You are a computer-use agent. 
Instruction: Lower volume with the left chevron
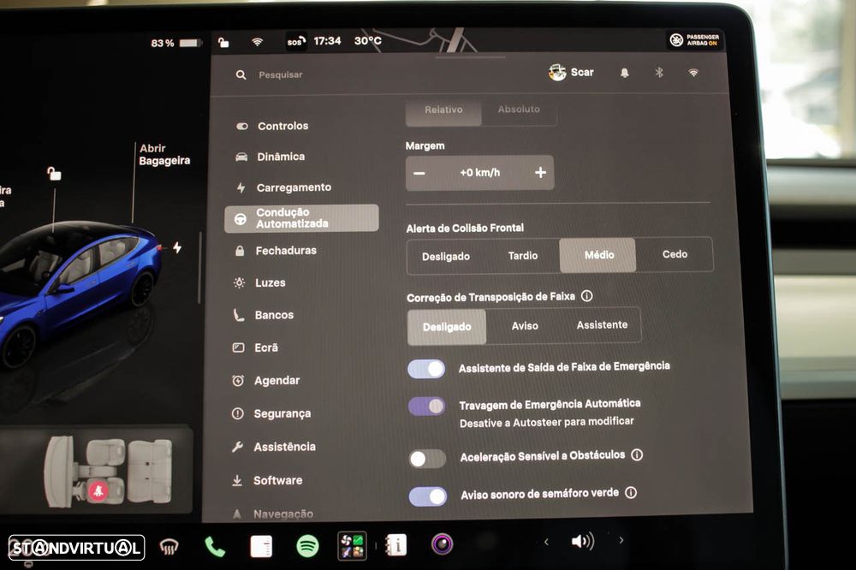[x=546, y=542]
